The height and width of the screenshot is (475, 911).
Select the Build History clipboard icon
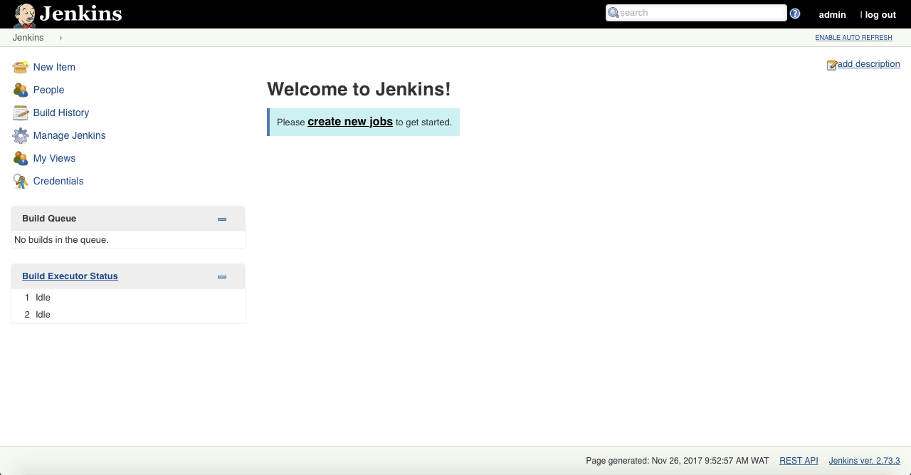point(20,113)
